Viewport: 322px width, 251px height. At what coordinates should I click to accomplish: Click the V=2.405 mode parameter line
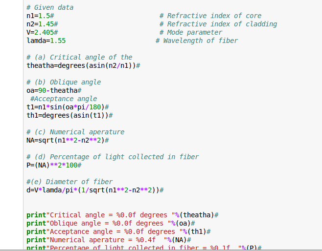(43, 32)
